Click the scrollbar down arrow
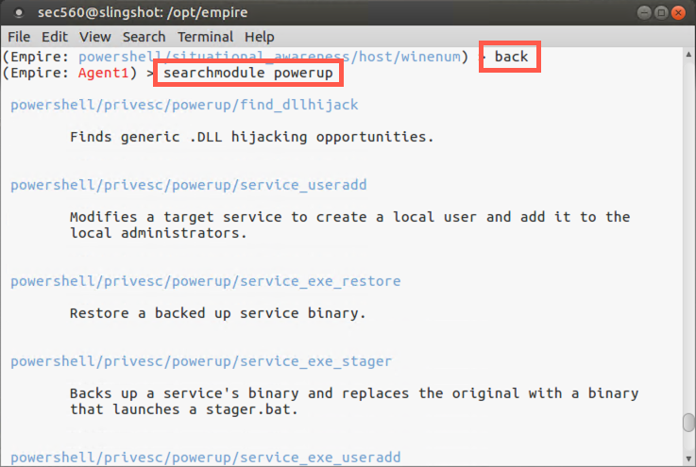Viewport: 696px width, 467px height. 688,459
